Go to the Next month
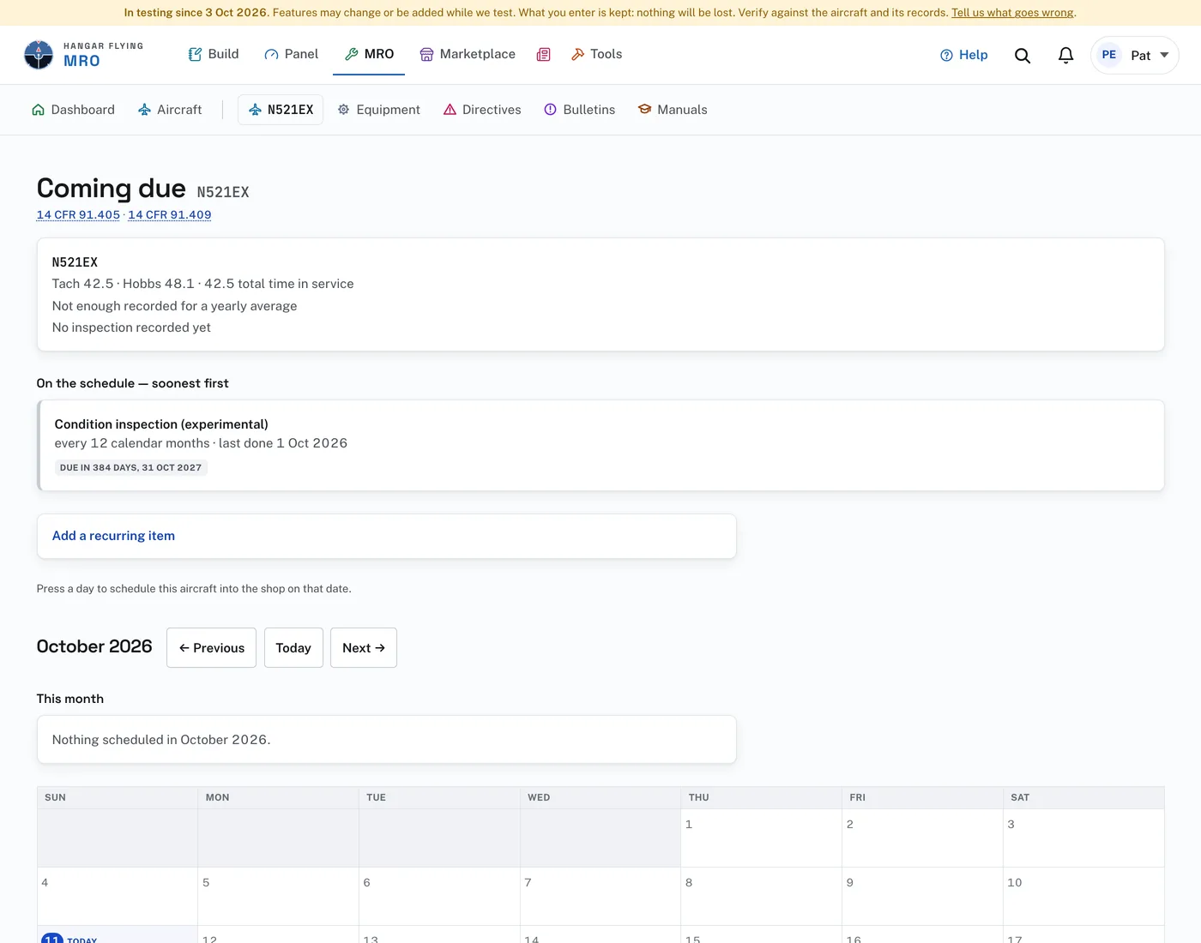Image resolution: width=1201 pixels, height=943 pixels. coord(364,648)
